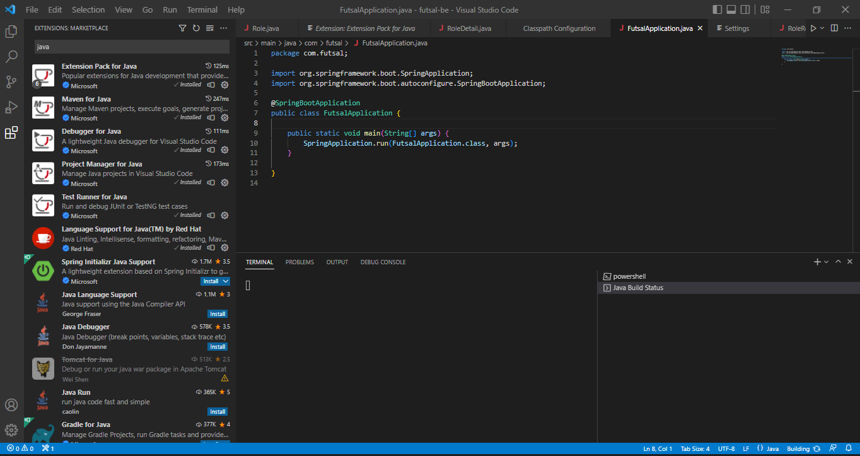The width and height of the screenshot is (860, 456).
Task: Switch to the Settings editor tab
Action: coord(736,28)
